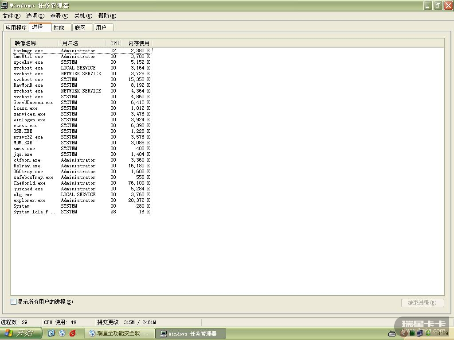Viewport: 454px width, 340px height.
Task: Switch to the 瑞星全功能安全软 taskbar window
Action: pos(120,333)
